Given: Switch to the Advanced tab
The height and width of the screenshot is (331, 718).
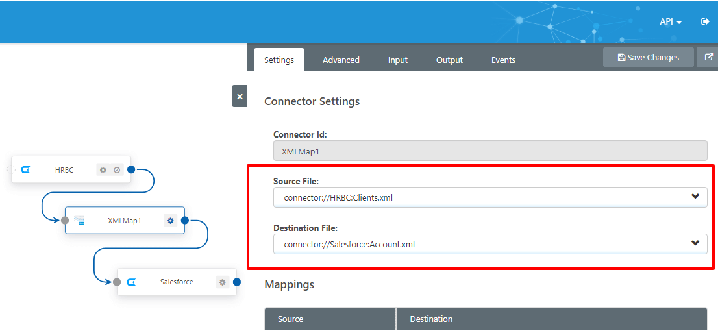Looking at the screenshot, I should [341, 60].
